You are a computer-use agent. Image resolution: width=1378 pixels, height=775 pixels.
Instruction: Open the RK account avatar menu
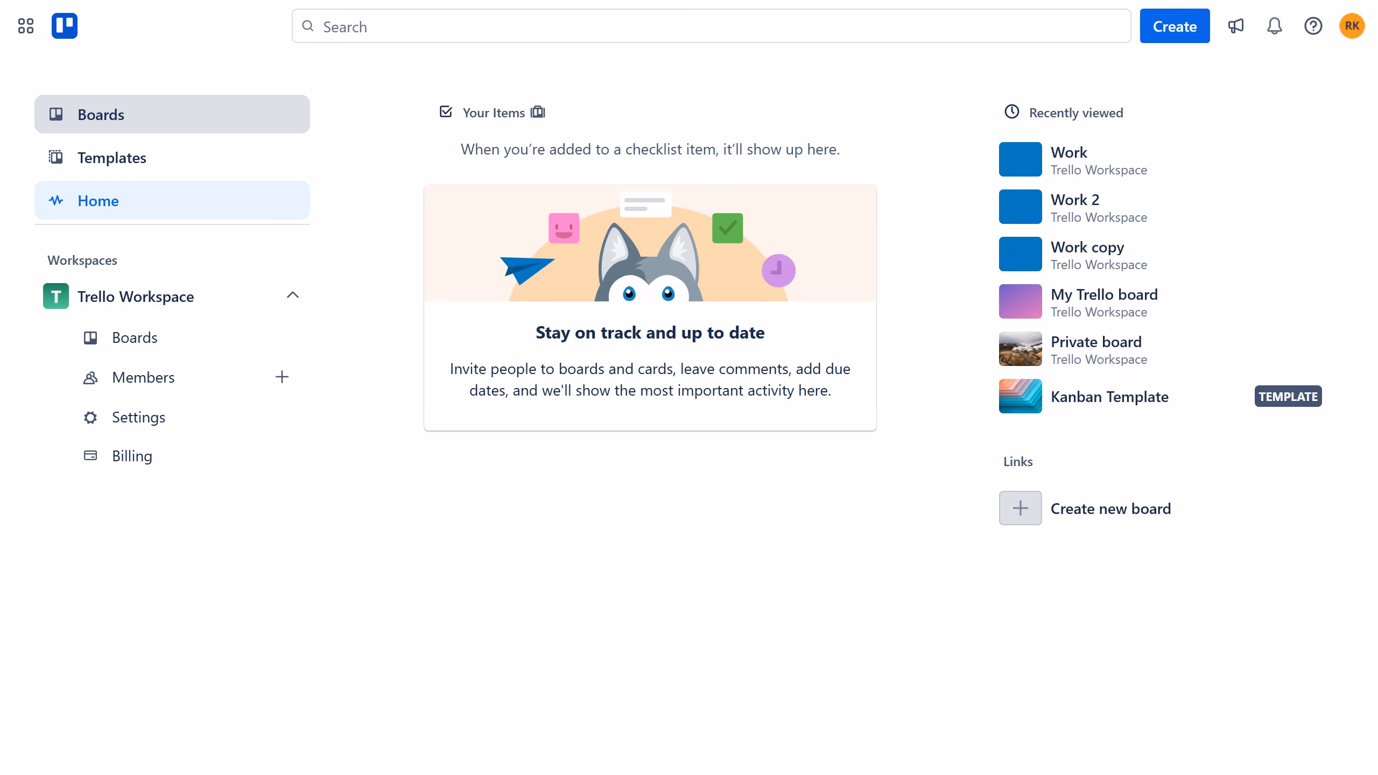tap(1352, 26)
